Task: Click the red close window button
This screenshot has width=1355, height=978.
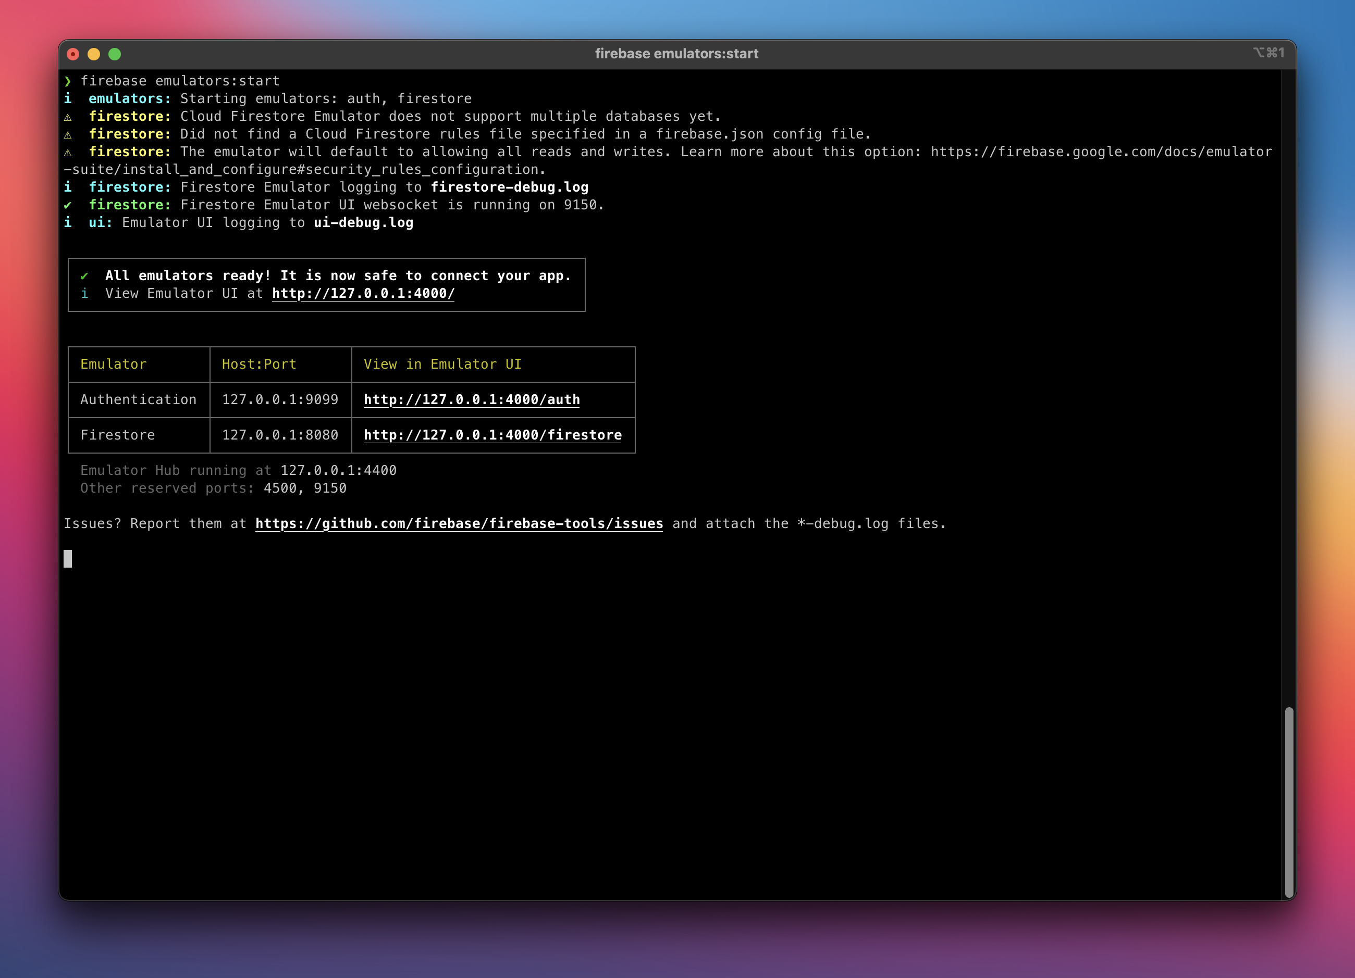Action: click(x=73, y=54)
